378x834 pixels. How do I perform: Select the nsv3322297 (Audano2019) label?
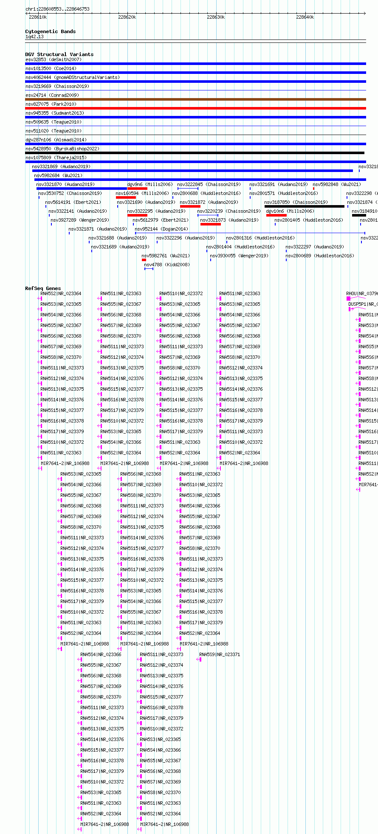315,247
